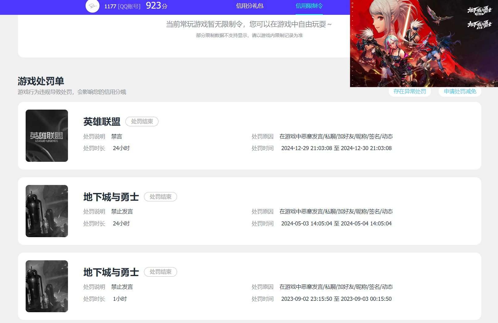Click the date range 2024-12-29 21:03:08 至 2024-12-30 21:03:08
The width and height of the screenshot is (498, 323).
tap(336, 148)
